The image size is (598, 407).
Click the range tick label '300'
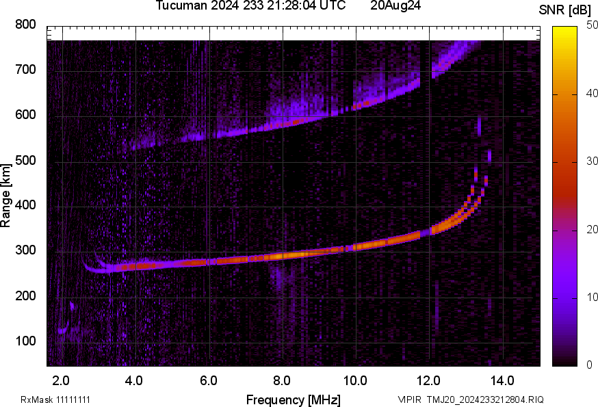pyautogui.click(x=25, y=250)
